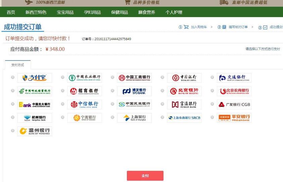Click the 北京农商银行 logo

(x=234, y=91)
